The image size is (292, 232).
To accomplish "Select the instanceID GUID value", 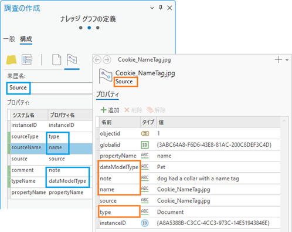I will tap(213, 223).
